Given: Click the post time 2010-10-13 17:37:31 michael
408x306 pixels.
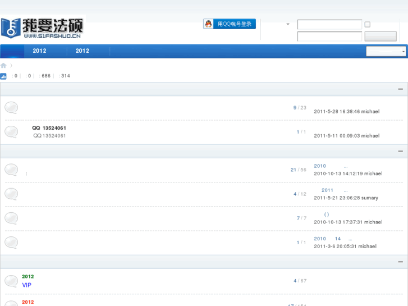Looking at the screenshot, I should (348, 222).
